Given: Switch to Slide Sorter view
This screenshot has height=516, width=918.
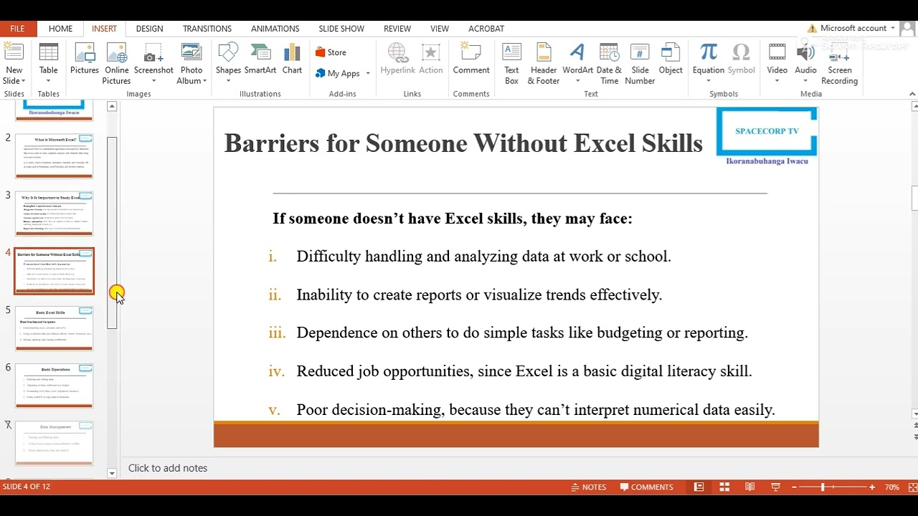Looking at the screenshot, I should tap(724, 487).
